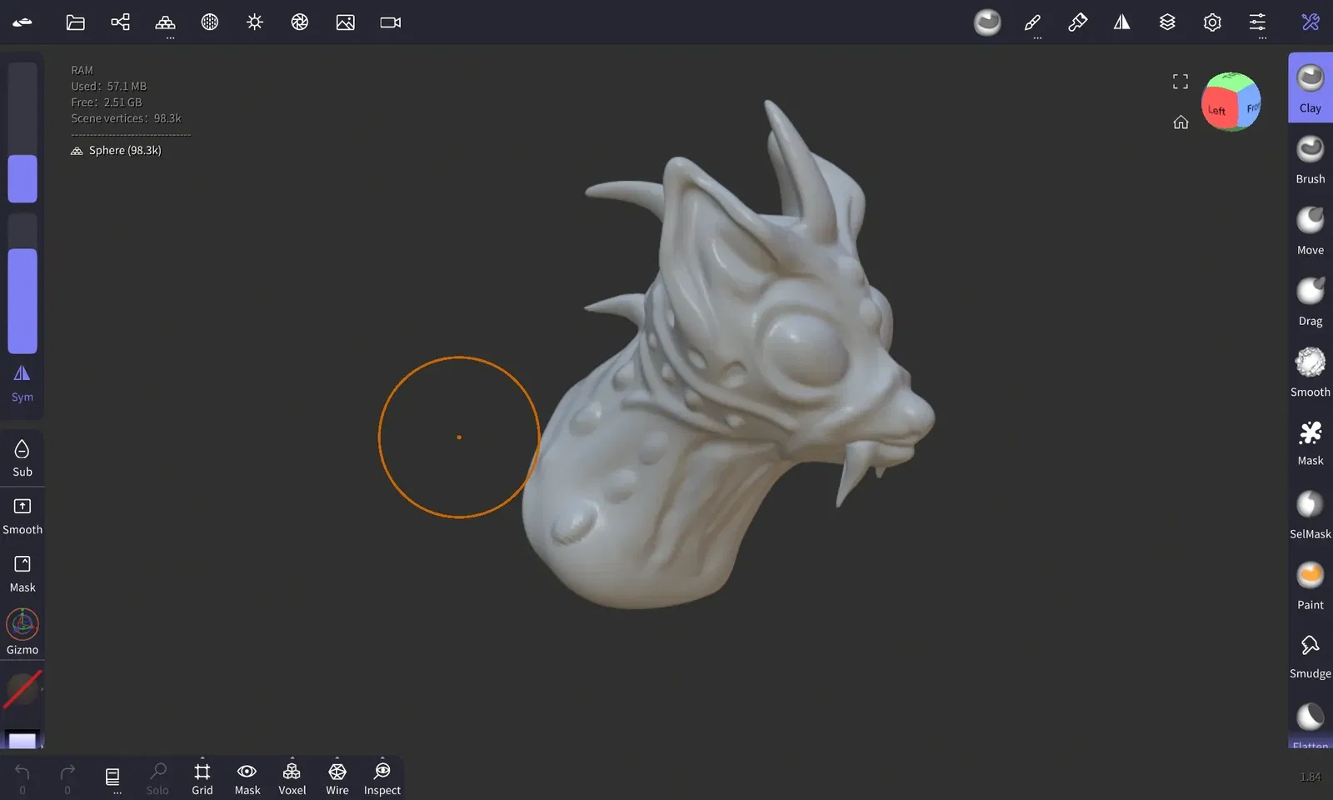Open the Background image menu
Screen dimensions: 1333x800
point(346,22)
